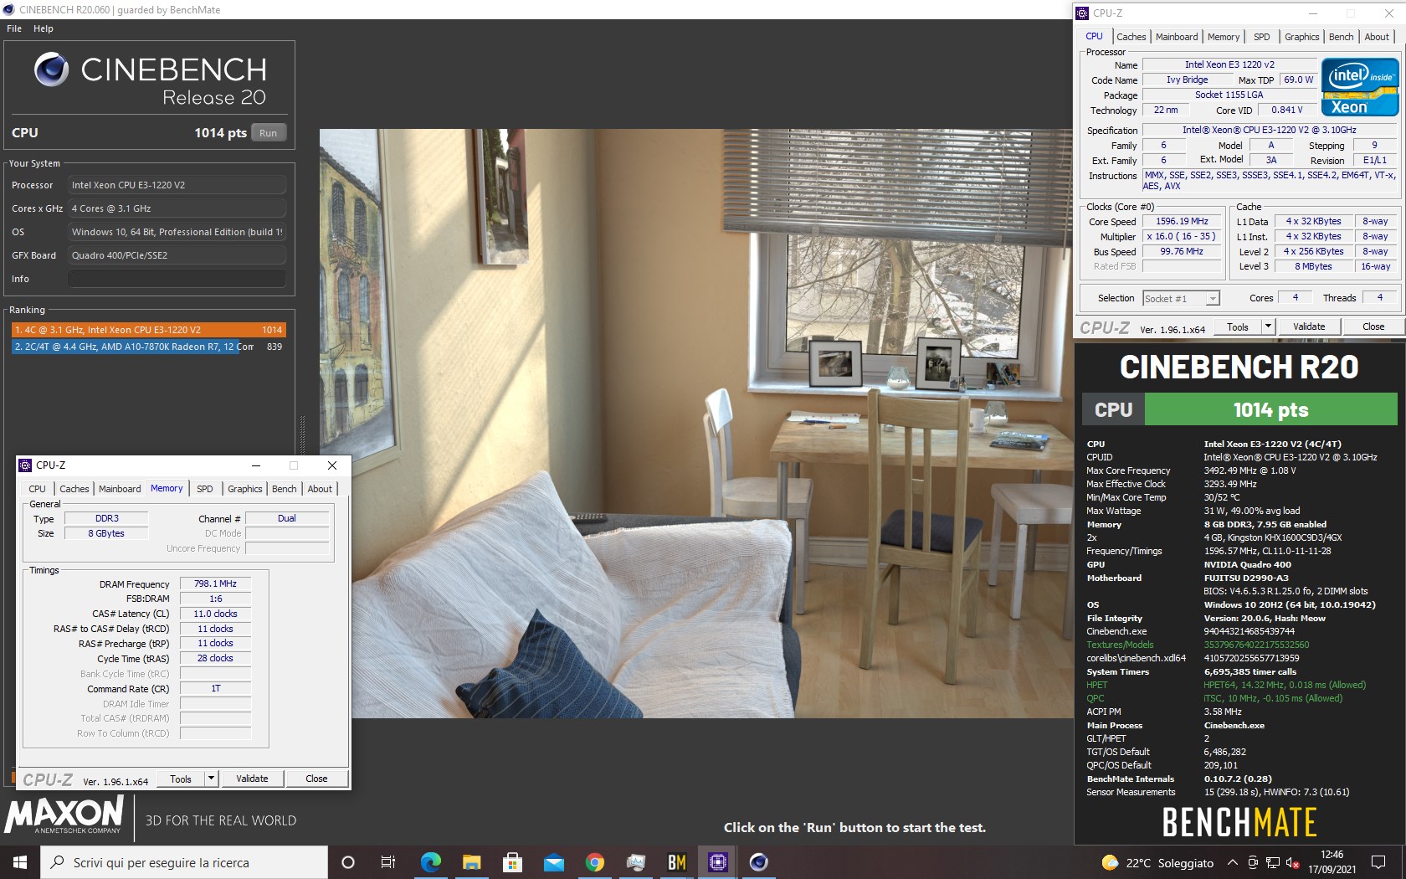This screenshot has height=879, width=1406.
Task: Open weather widget 22°C Soleggiato
Action: pos(1157,862)
